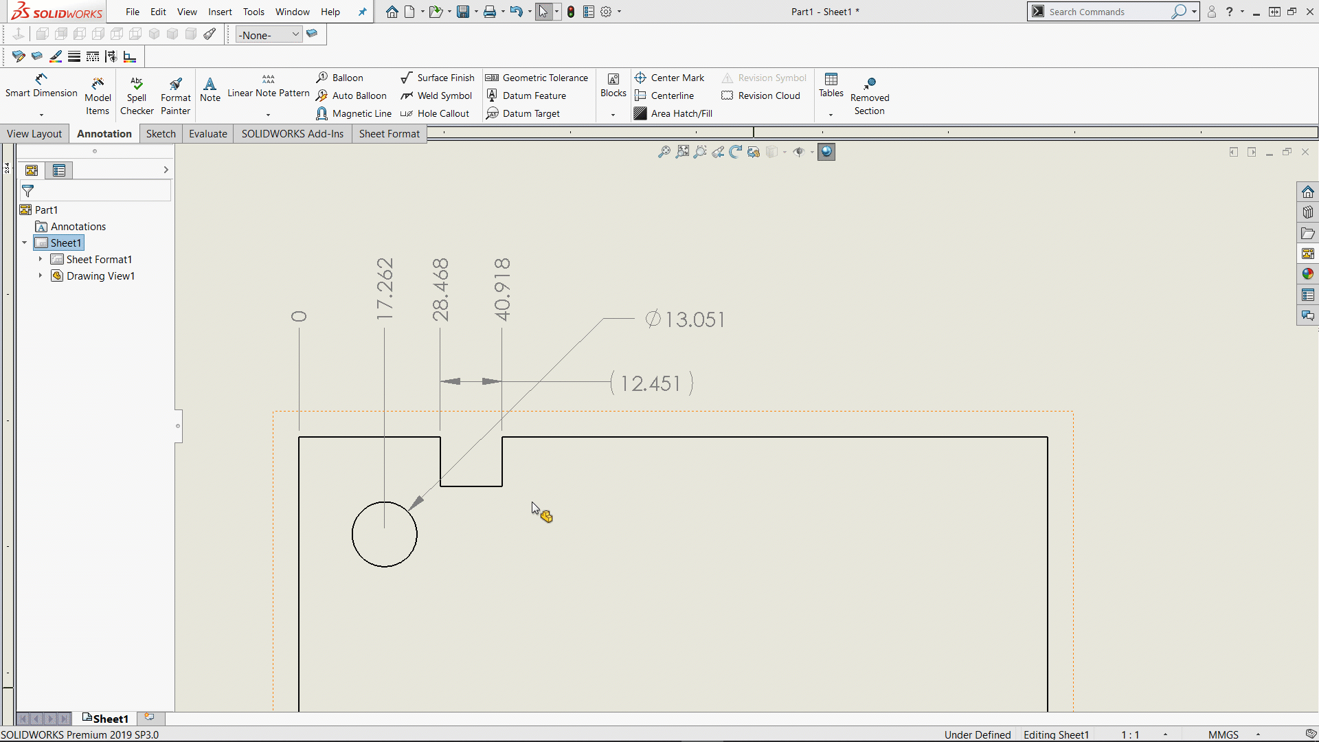
Task: Expand the Sheet Format1 tree item
Action: pos(41,259)
